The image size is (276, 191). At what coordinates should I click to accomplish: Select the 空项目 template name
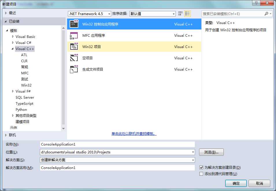click(88, 58)
